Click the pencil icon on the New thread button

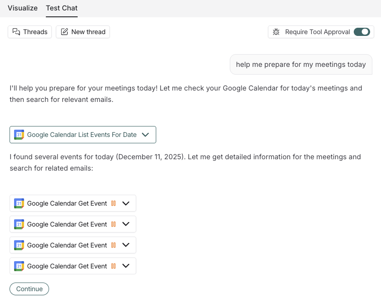(x=64, y=32)
